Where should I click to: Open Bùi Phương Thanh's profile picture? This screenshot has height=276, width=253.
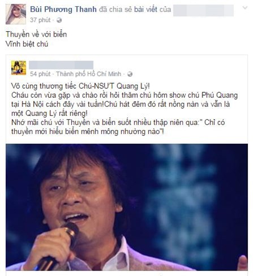(x=16, y=14)
